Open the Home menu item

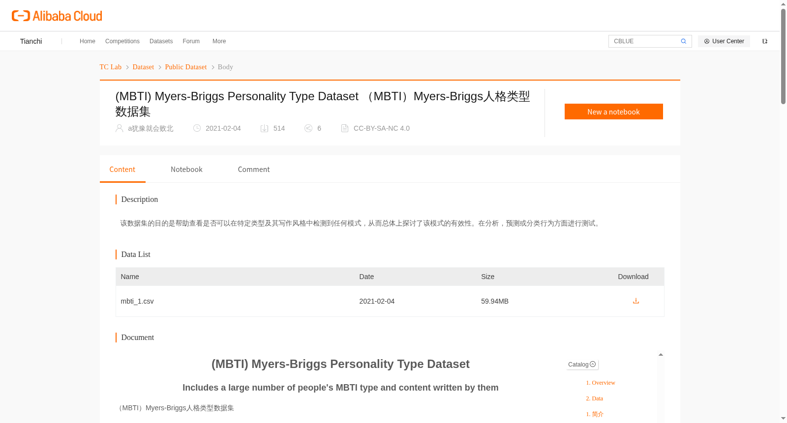pyautogui.click(x=88, y=41)
